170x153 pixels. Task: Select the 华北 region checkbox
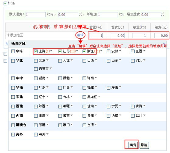point(13,61)
